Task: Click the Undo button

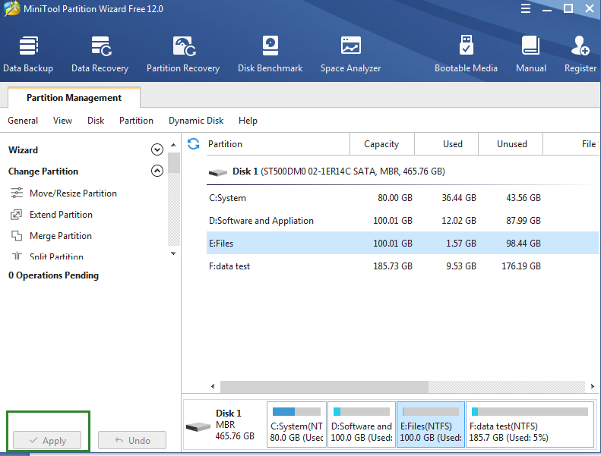Action: [132, 440]
